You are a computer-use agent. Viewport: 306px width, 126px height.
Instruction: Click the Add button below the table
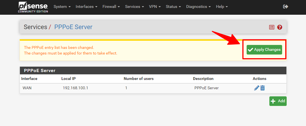(278, 101)
